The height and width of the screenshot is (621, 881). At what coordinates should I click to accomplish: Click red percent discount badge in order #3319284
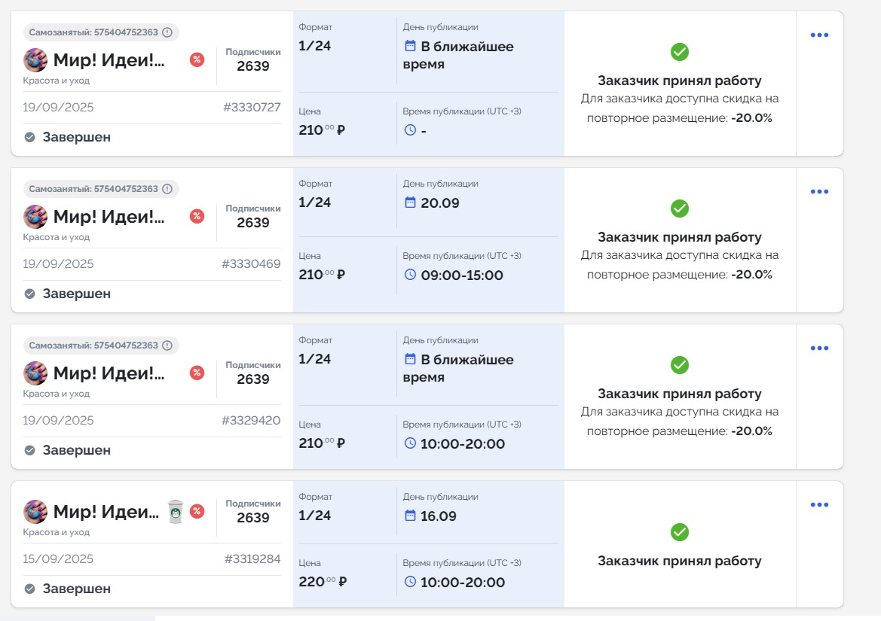coord(197,511)
